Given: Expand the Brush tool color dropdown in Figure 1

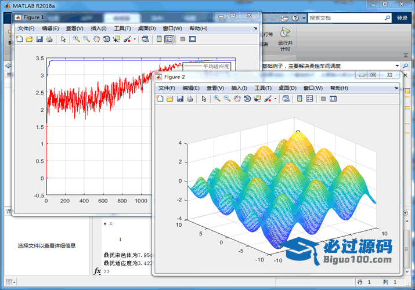Looking at the screenshot, I should (x=135, y=39).
